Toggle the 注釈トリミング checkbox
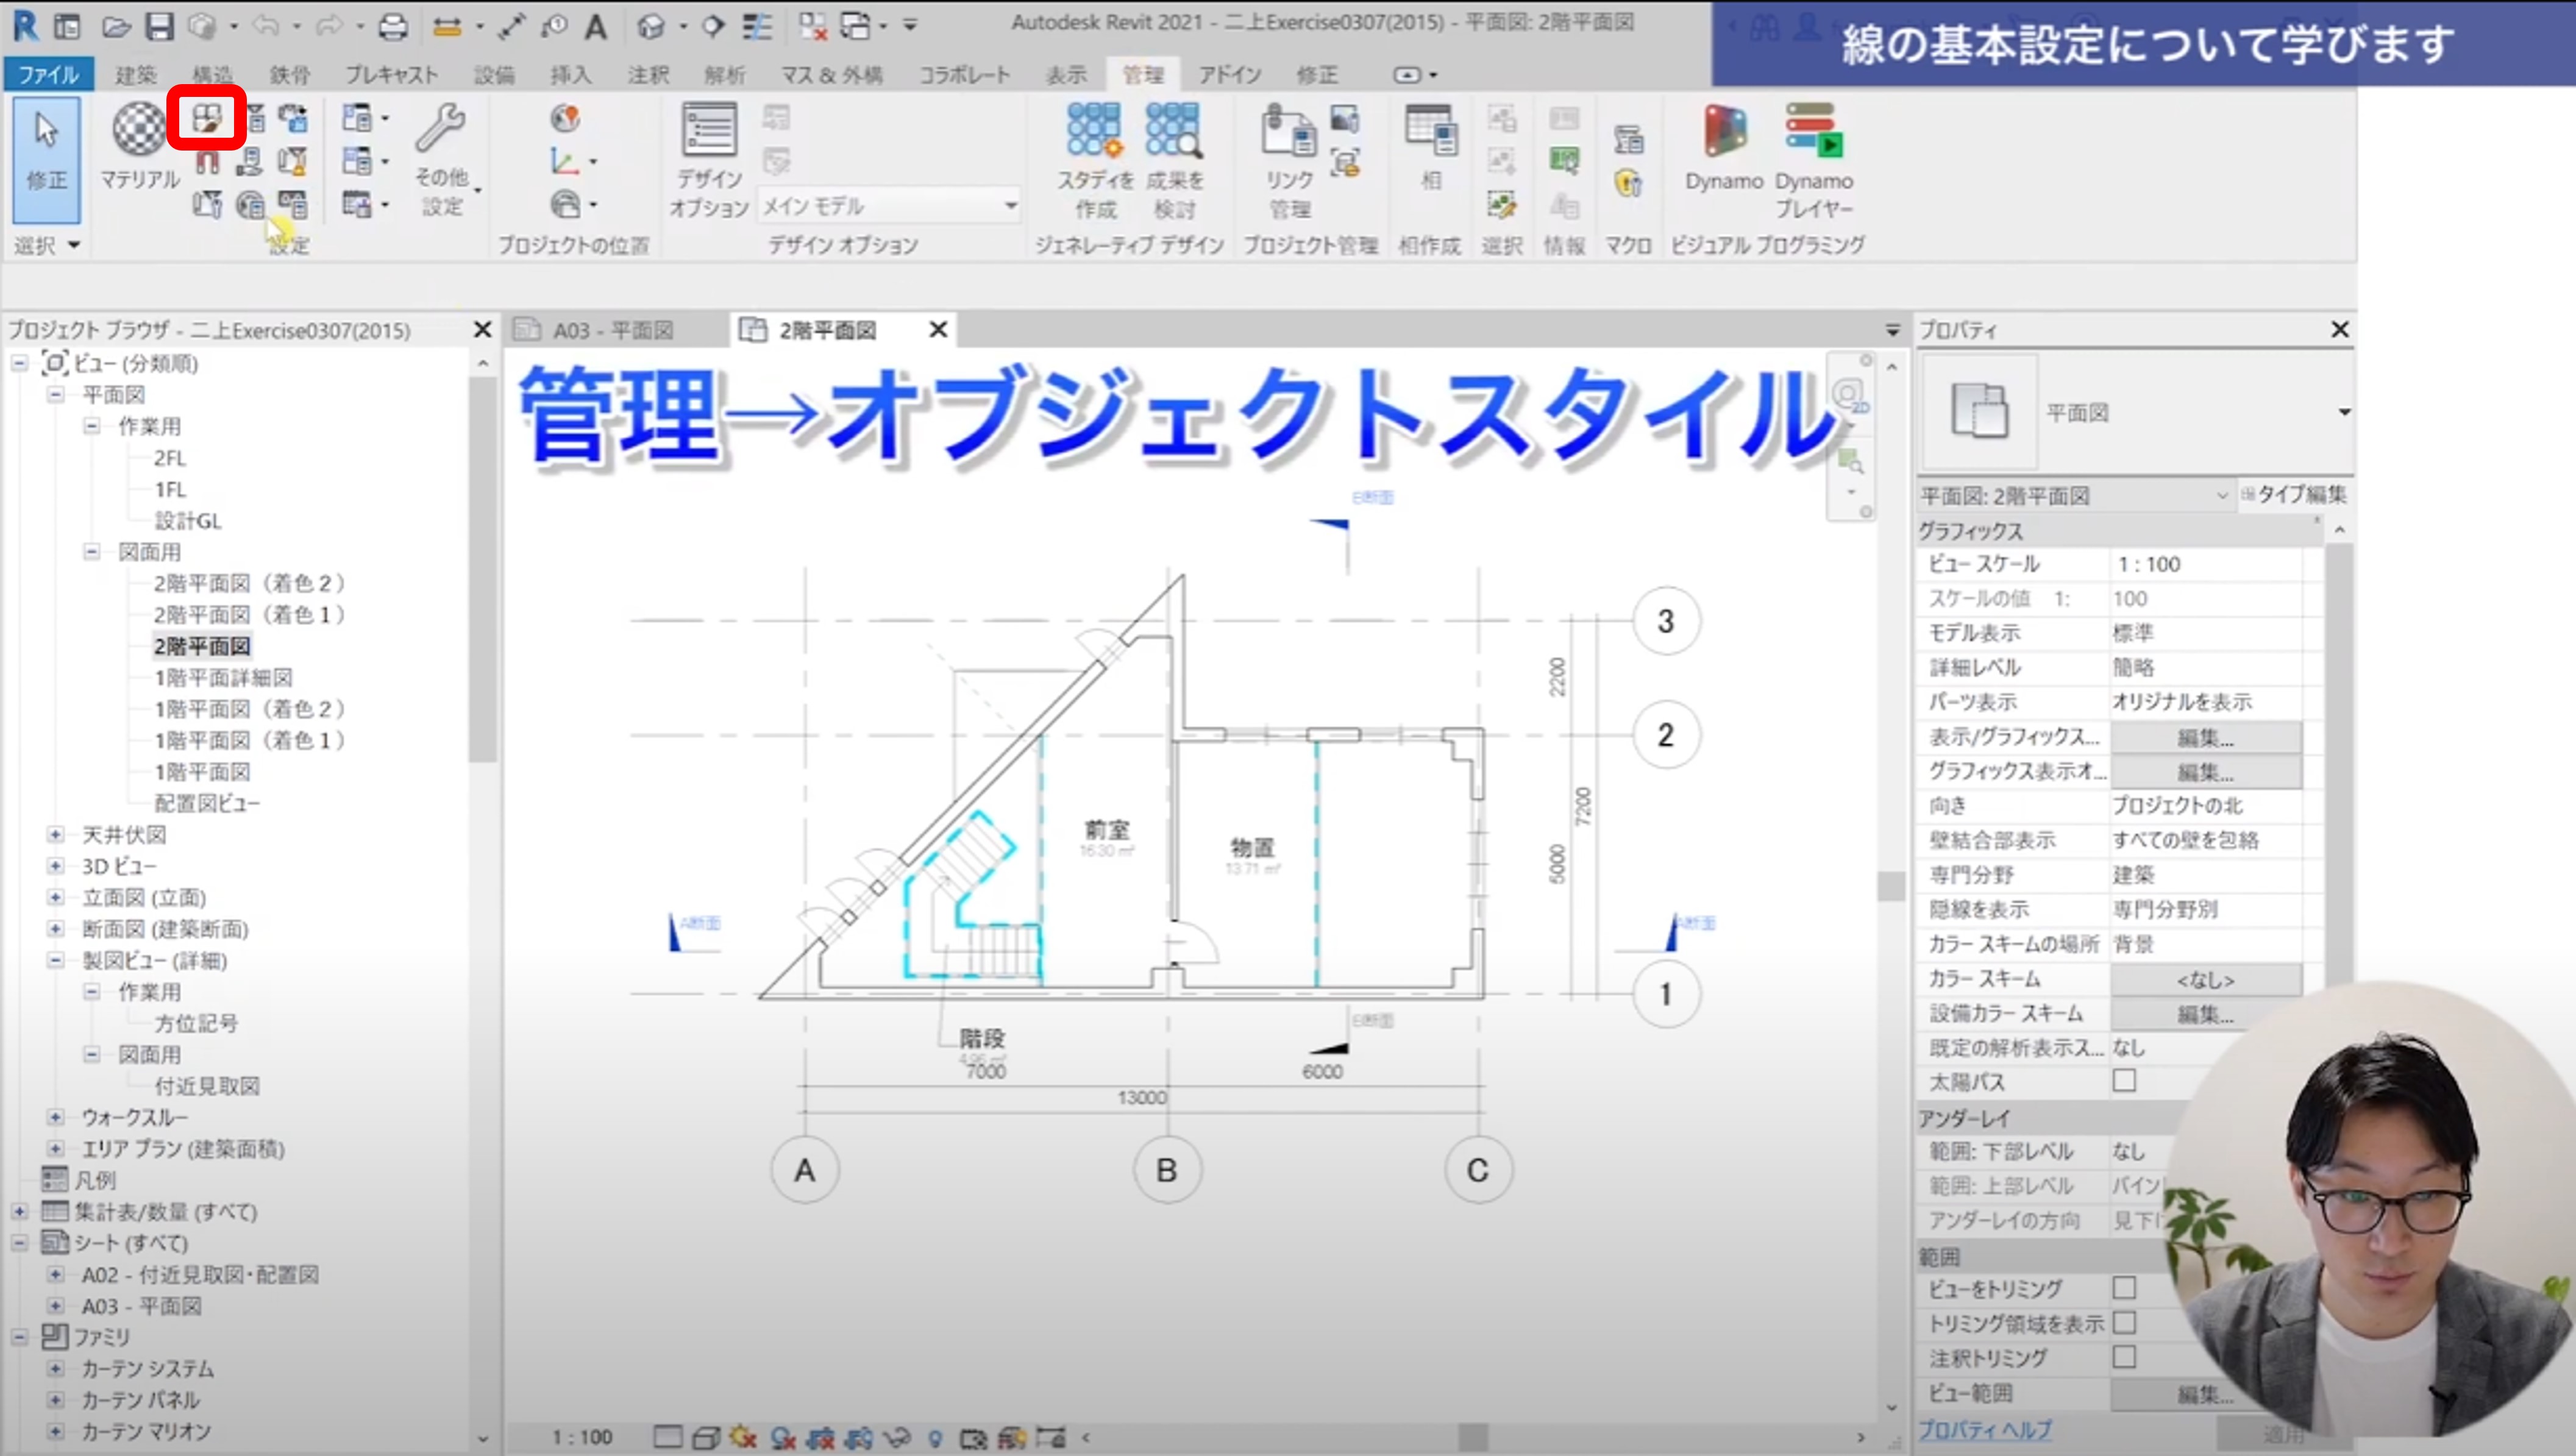 [2124, 1357]
